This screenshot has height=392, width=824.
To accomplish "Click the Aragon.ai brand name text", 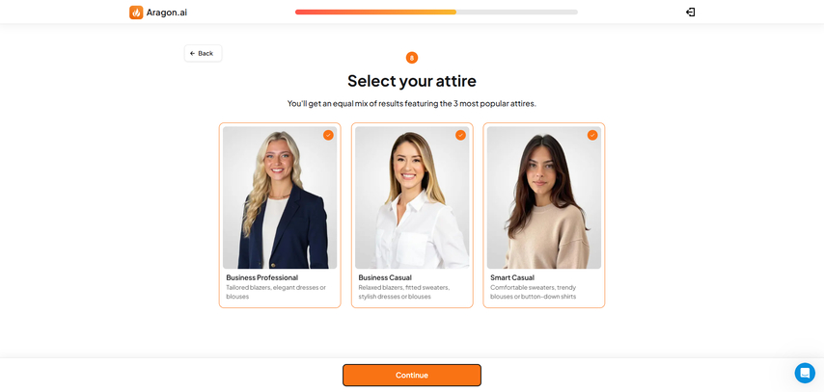I will [x=167, y=13].
